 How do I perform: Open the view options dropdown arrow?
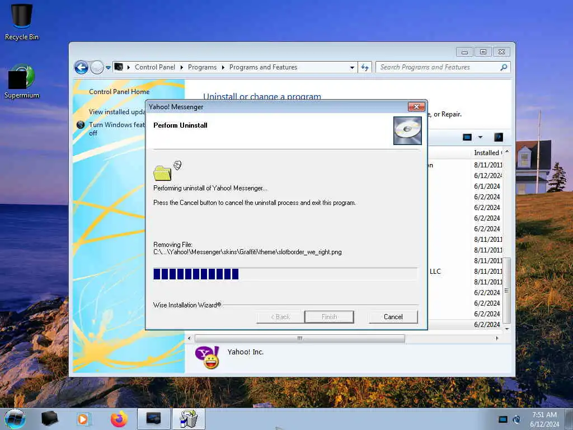(x=480, y=137)
